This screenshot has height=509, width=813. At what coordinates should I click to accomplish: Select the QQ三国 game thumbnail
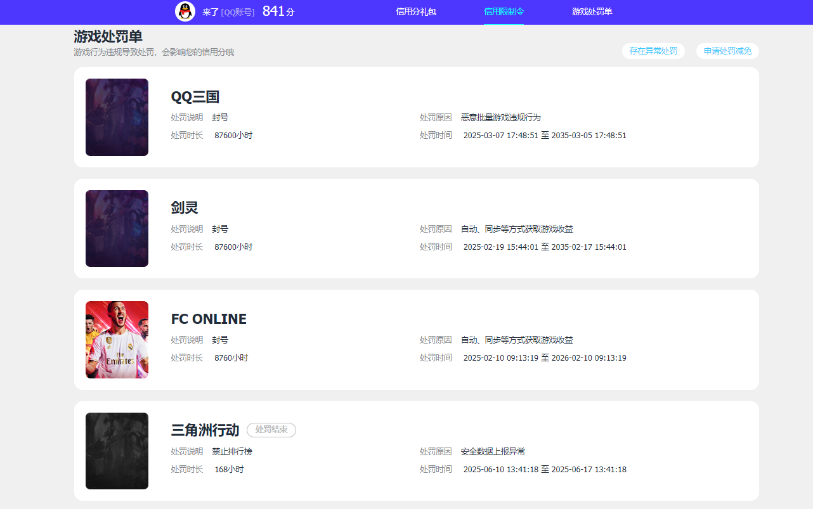point(117,117)
